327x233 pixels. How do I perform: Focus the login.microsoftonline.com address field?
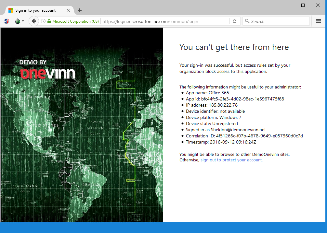coord(163,21)
